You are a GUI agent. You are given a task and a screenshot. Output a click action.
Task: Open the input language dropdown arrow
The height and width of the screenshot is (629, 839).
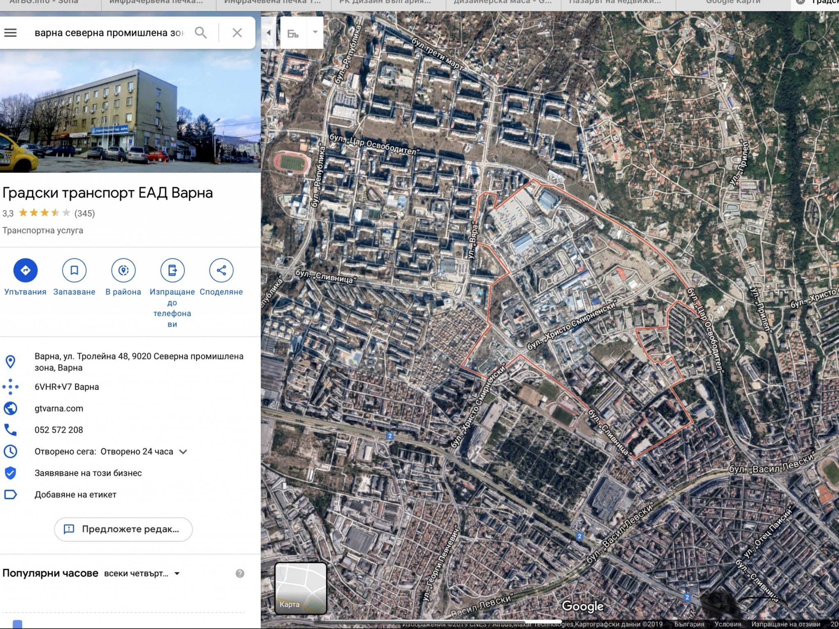coord(315,32)
